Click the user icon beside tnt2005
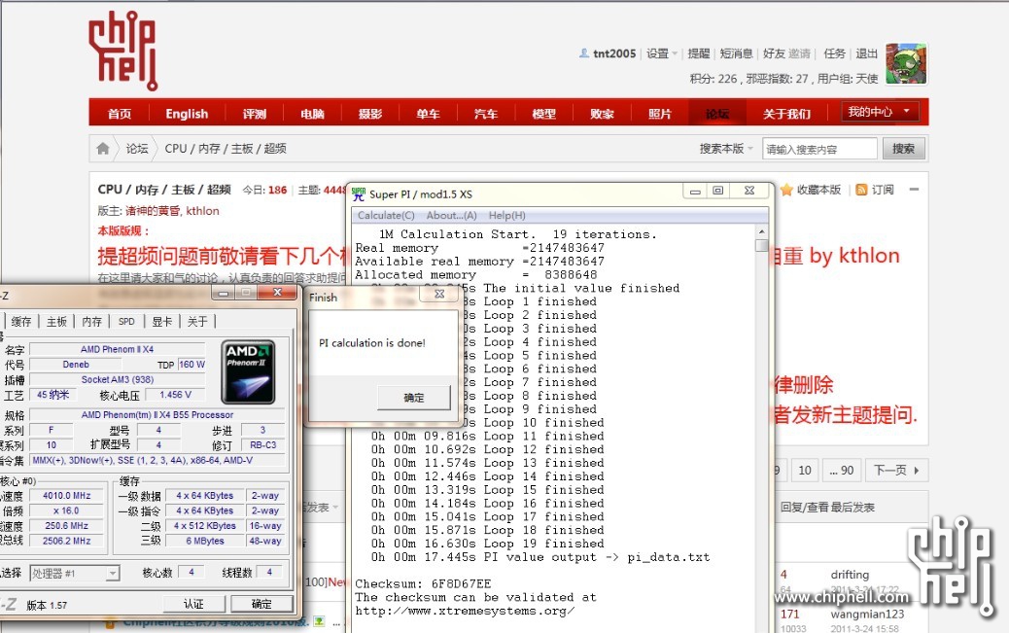This screenshot has width=1009, height=633. click(x=583, y=53)
